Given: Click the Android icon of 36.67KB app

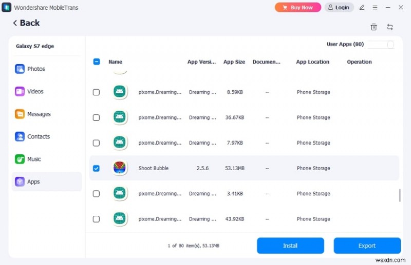Looking at the screenshot, I should [x=120, y=117].
